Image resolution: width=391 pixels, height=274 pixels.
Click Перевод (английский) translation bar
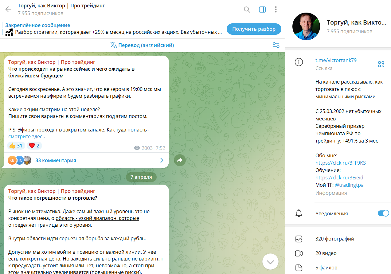click(x=142, y=45)
